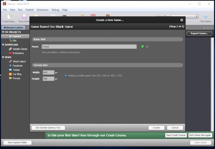Viewport: 215px width, 149px height.
Task: Close the Create a New Game dialog
Action: 182,20
